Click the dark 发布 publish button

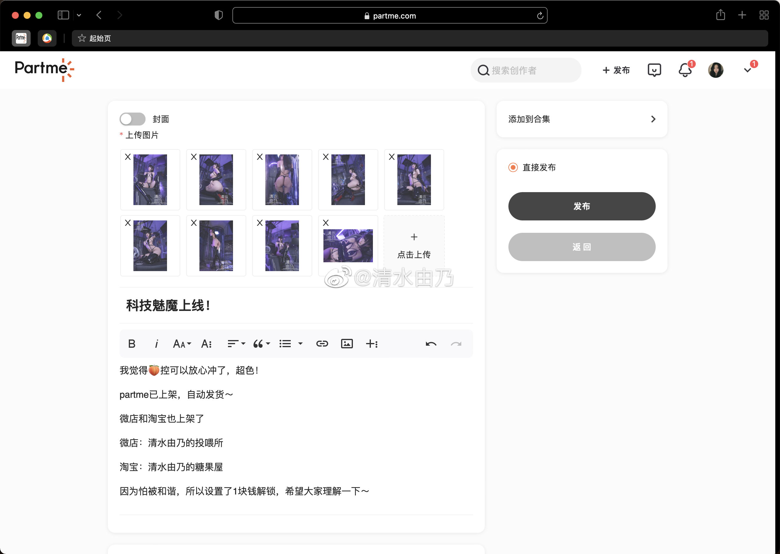tap(581, 206)
